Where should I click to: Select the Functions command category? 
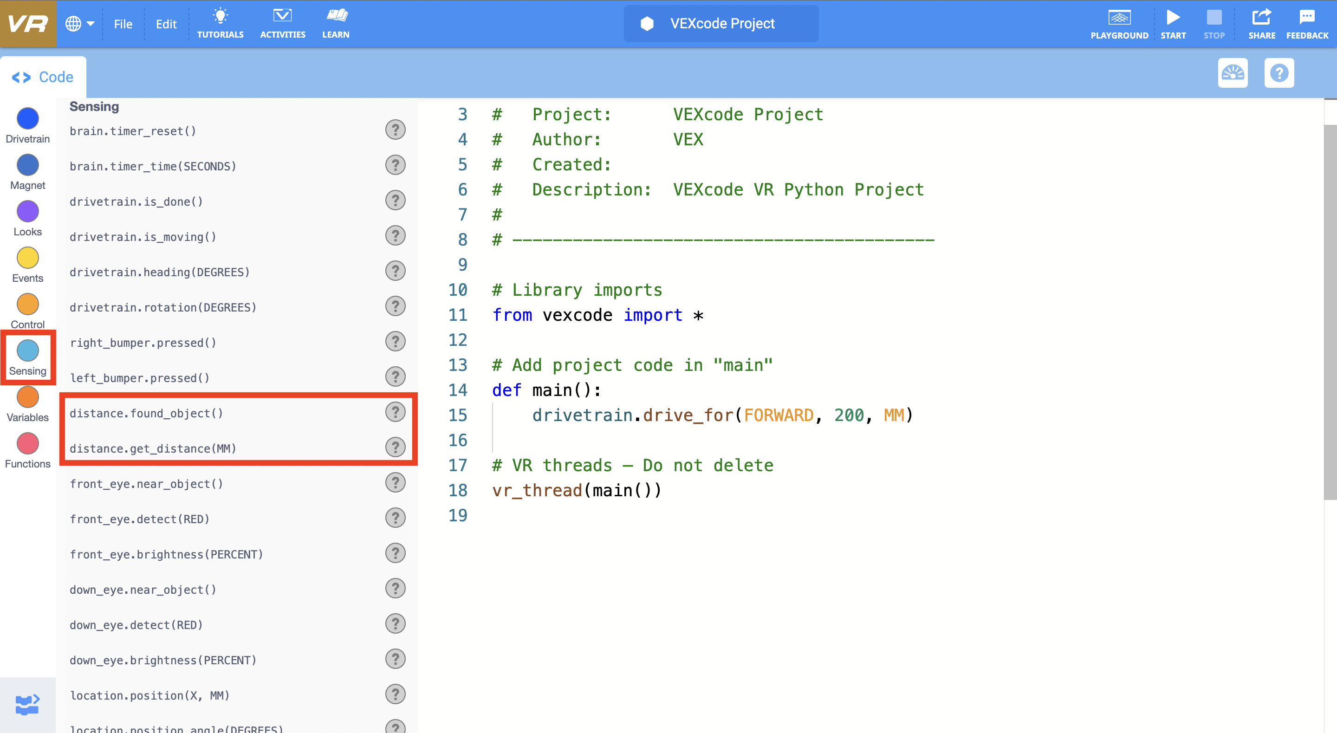(27, 444)
